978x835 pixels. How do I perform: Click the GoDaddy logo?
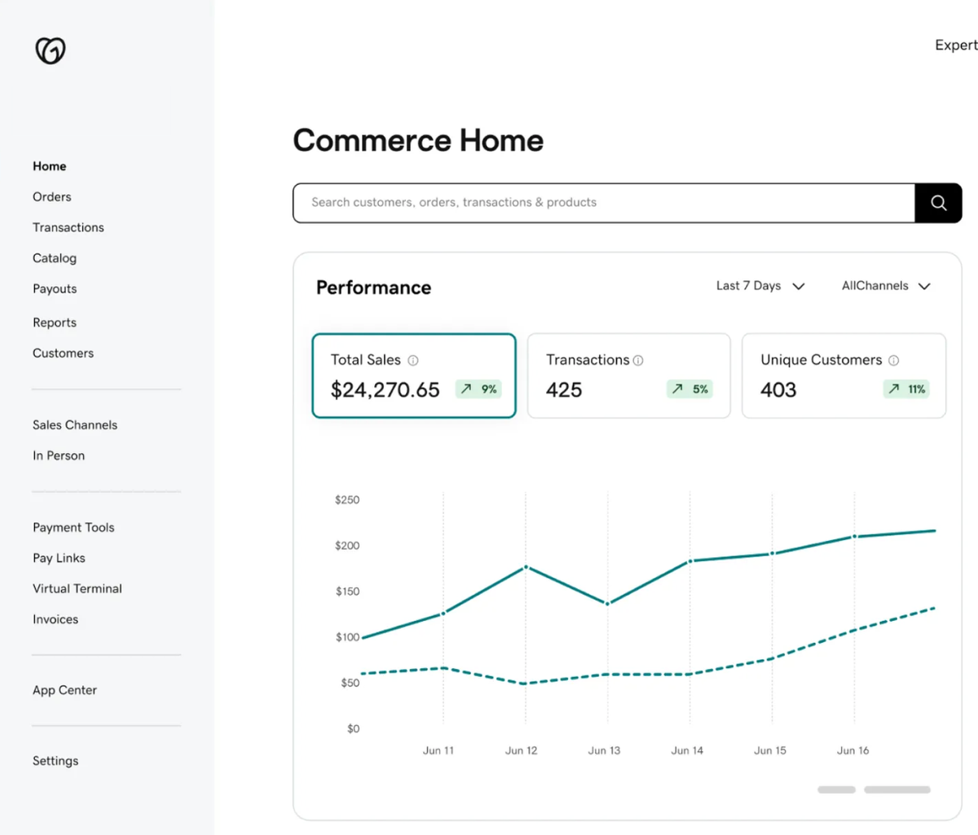point(49,51)
